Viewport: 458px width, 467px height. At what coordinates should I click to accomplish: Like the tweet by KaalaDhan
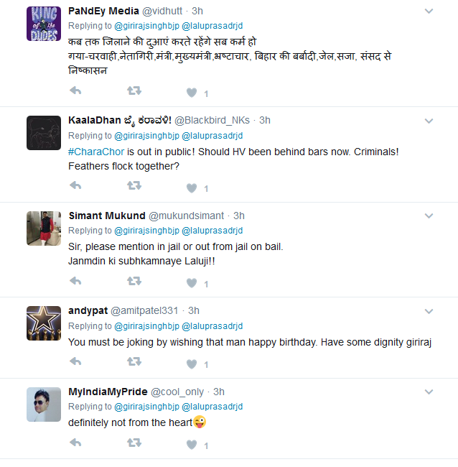(x=192, y=187)
